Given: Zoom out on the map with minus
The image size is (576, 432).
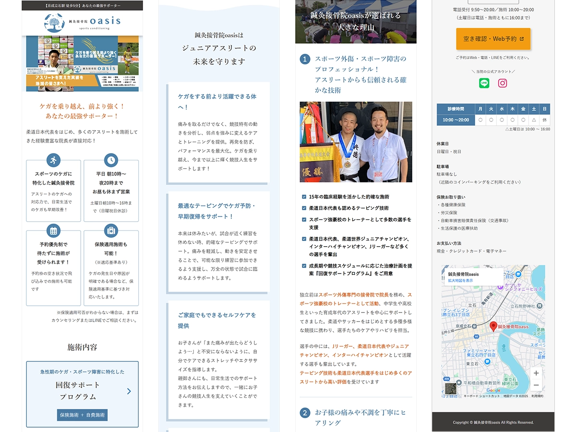Looking at the screenshot, I should [536, 385].
